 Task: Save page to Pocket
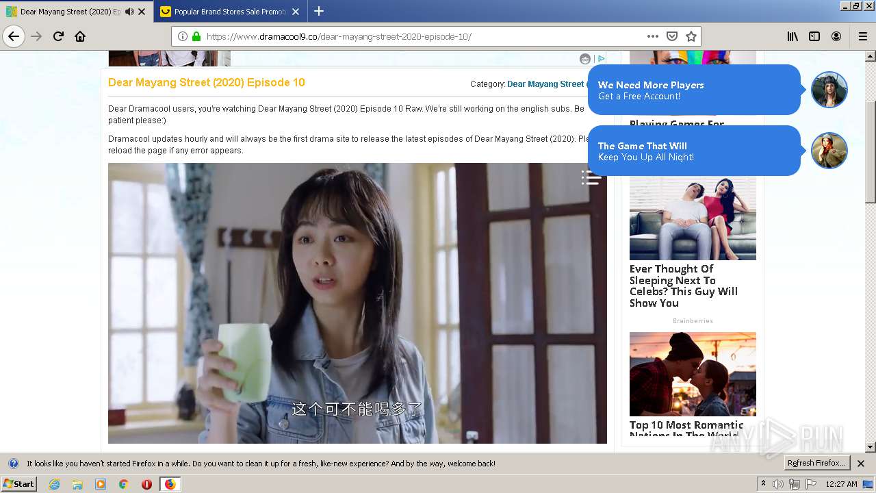[672, 36]
